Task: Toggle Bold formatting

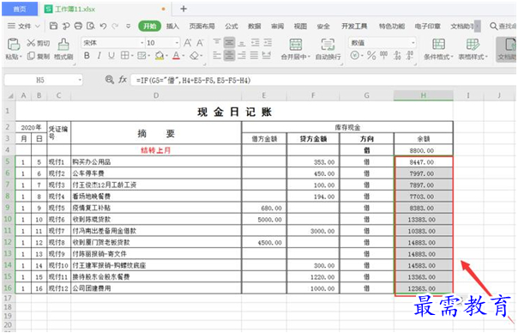Action: pyautogui.click(x=87, y=56)
